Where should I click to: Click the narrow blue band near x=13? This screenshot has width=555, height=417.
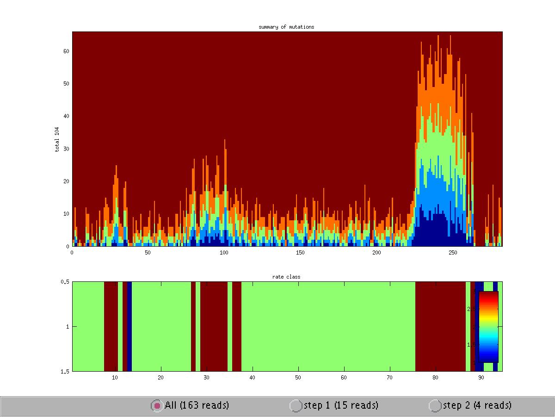(129, 326)
